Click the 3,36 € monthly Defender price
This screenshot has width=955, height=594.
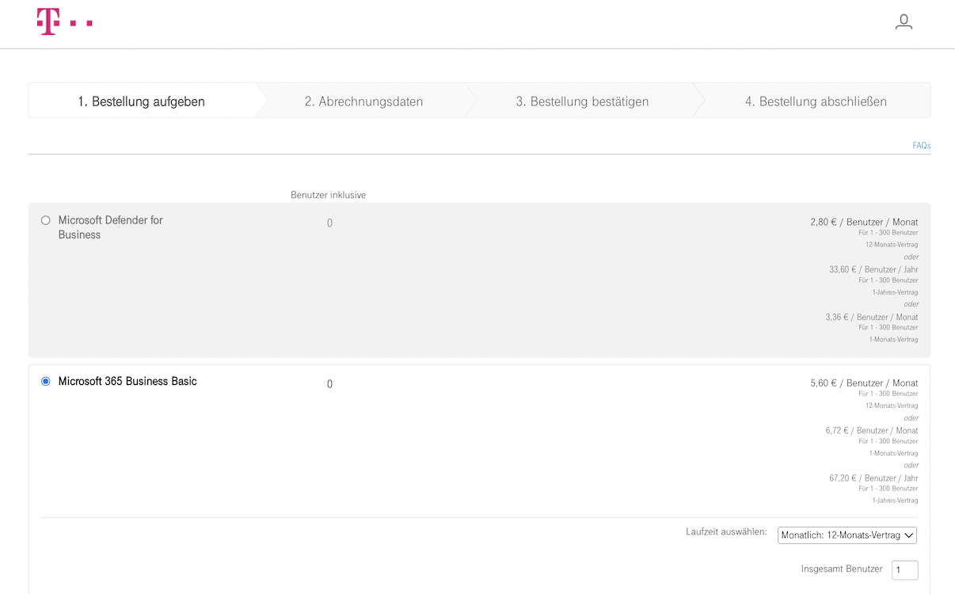pyautogui.click(x=871, y=317)
